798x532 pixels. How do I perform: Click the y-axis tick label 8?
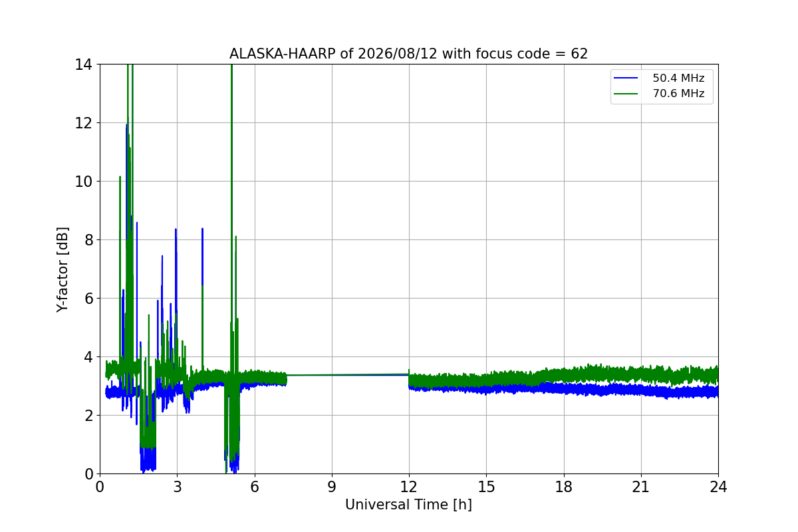click(x=89, y=240)
